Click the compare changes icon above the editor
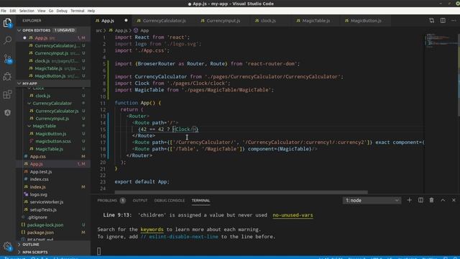460x259 pixels. pyautogui.click(x=431, y=21)
